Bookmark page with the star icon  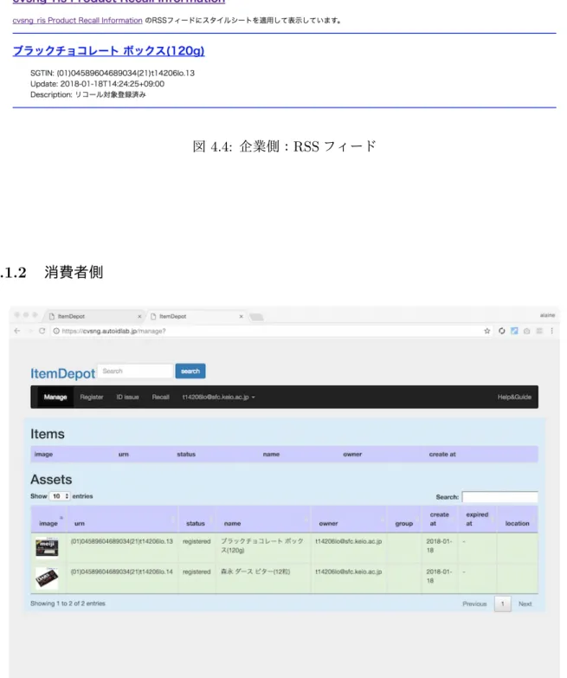487,331
